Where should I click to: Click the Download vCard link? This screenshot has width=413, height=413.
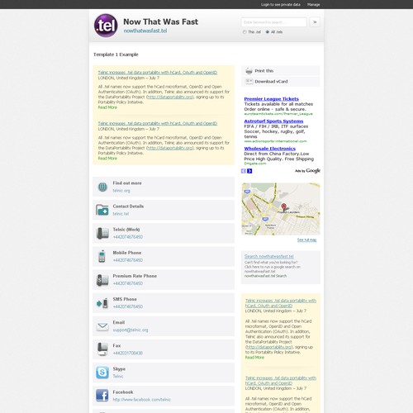(271, 82)
